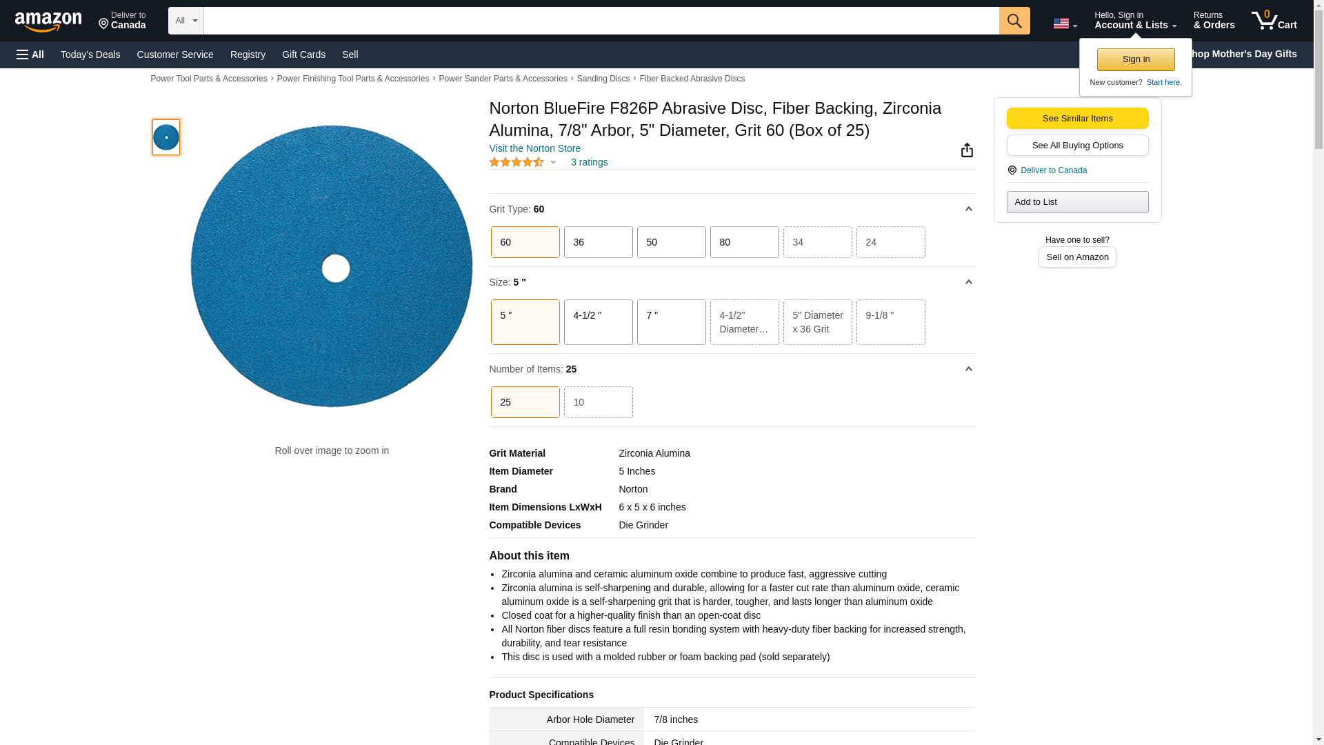Select the blue disc product thumbnail
The width and height of the screenshot is (1324, 745).
tap(166, 137)
